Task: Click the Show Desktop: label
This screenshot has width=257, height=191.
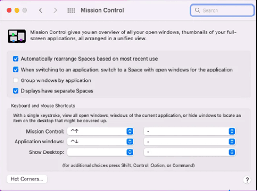Action: (x=47, y=152)
